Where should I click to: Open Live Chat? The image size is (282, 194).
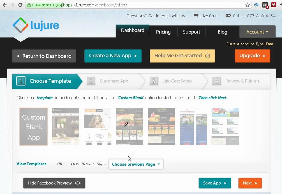pos(206,16)
